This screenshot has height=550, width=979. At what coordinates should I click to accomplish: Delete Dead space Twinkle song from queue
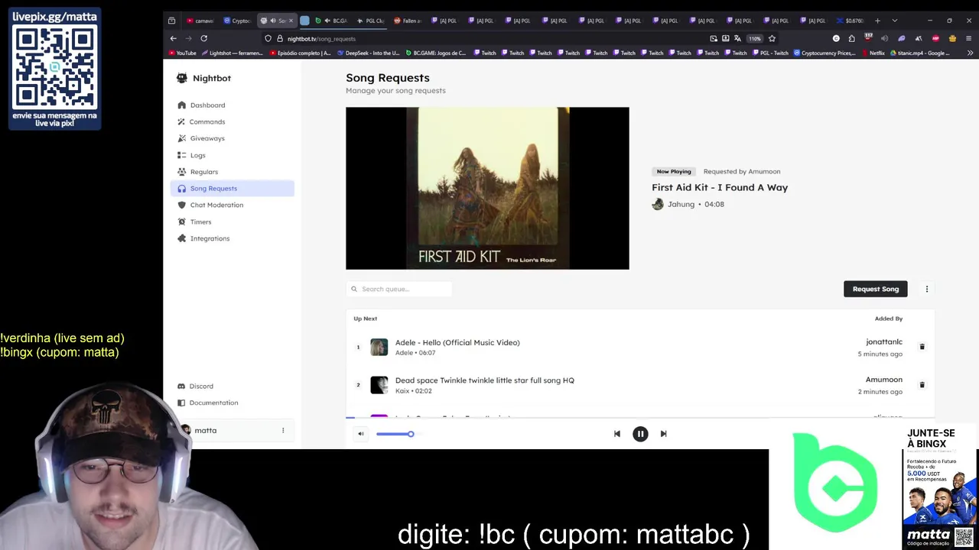click(x=922, y=385)
